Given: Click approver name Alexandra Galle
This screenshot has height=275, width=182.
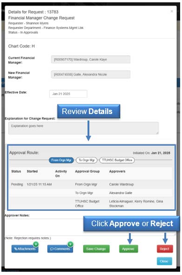Looking at the screenshot, I should 121,193.
